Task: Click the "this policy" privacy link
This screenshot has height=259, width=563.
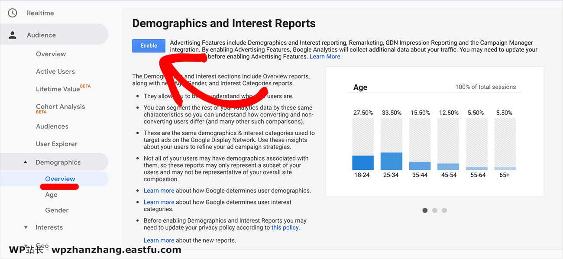Action: click(x=285, y=227)
